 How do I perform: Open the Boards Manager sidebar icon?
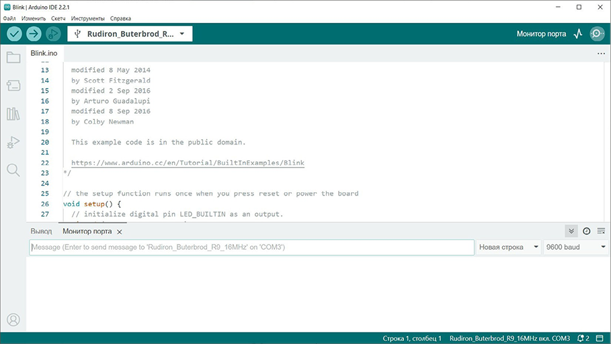[x=13, y=86]
